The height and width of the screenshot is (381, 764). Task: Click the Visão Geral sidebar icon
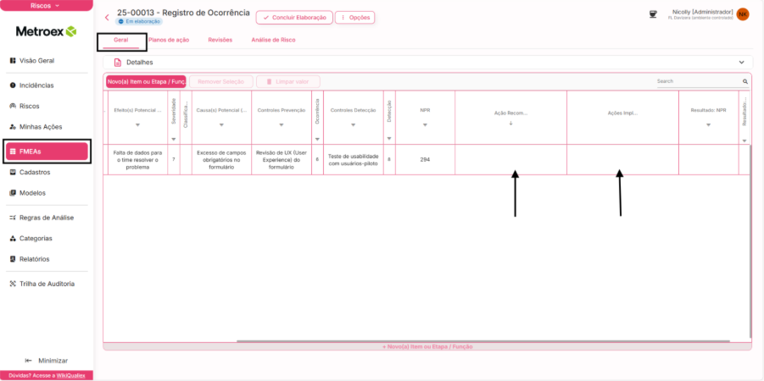tap(13, 61)
